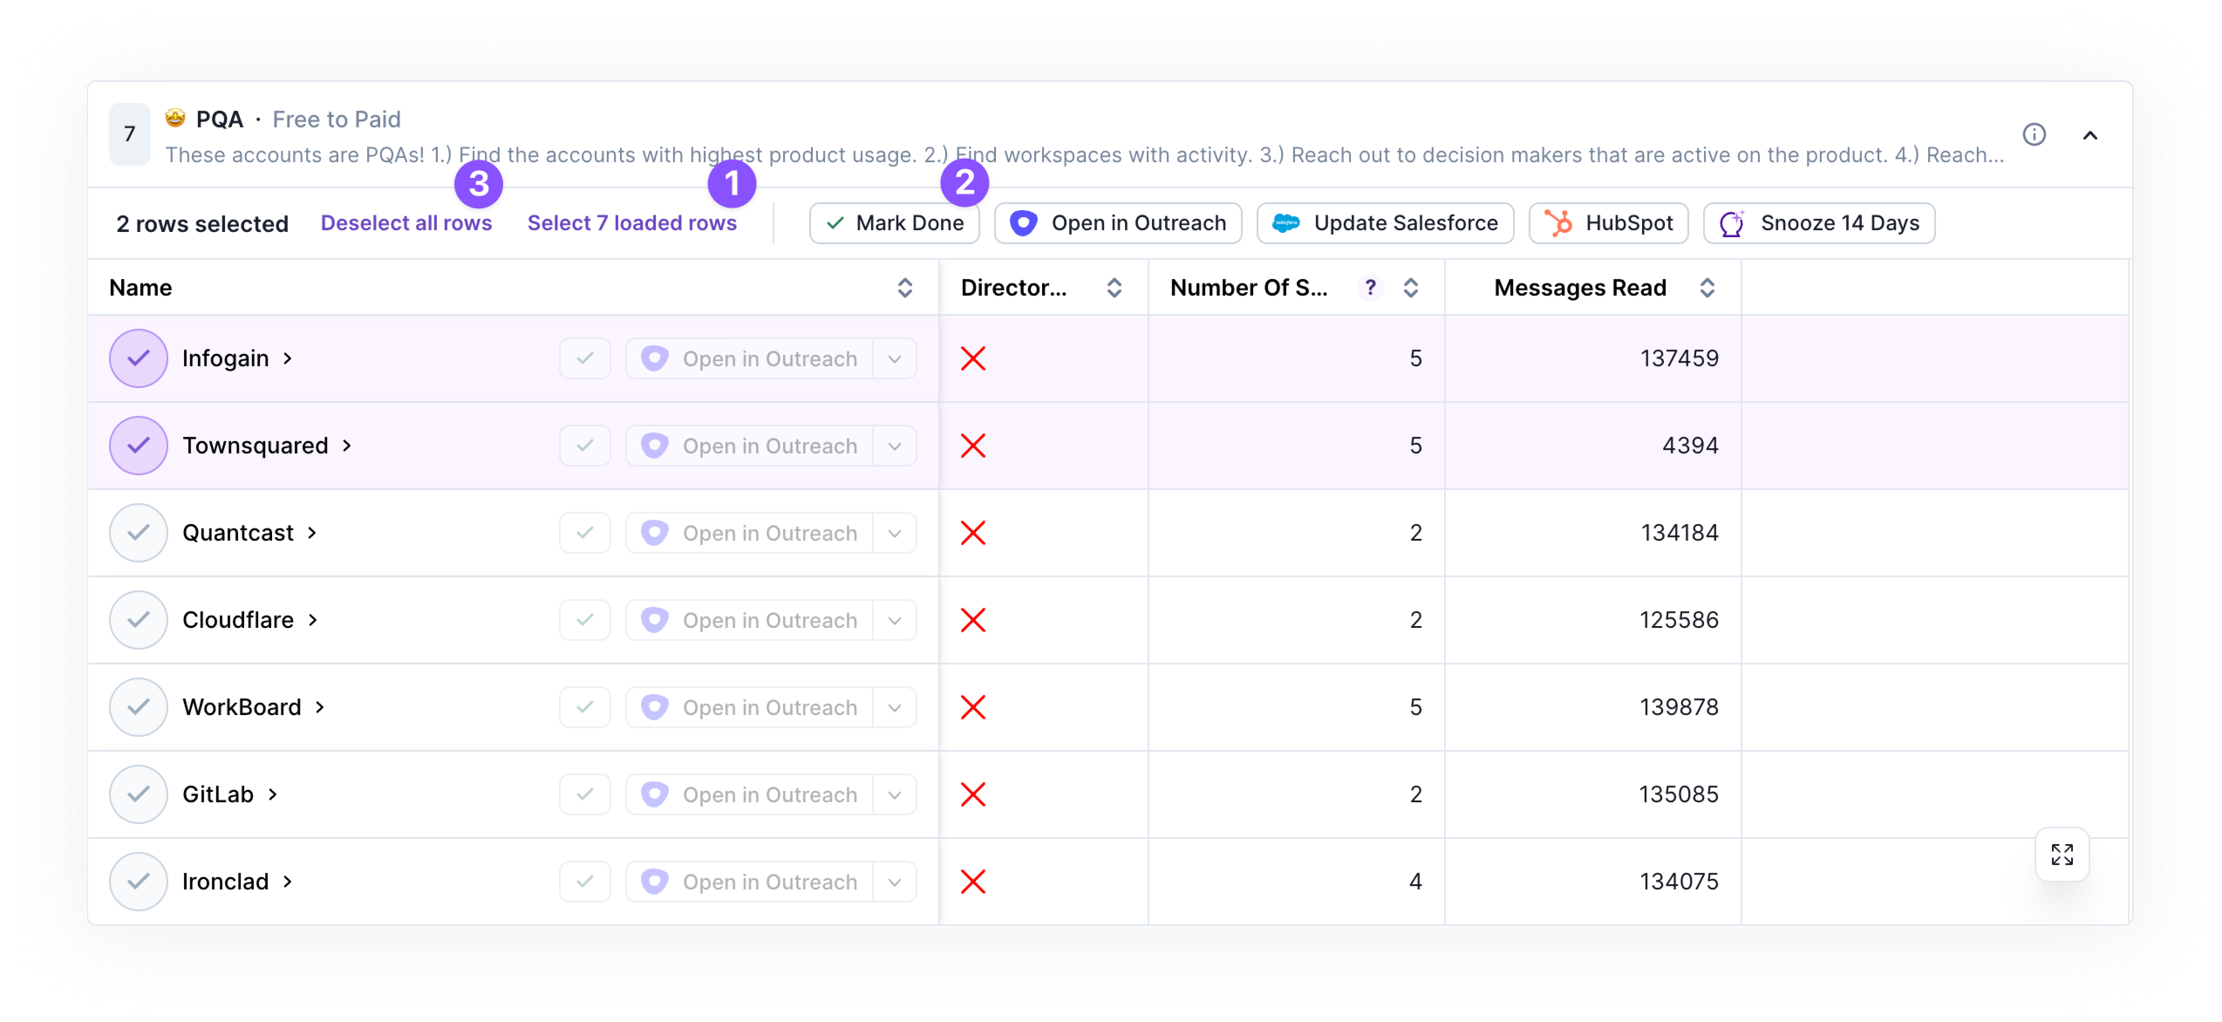Click the question mark help icon
Screen dimensions: 2222x1022
click(1370, 287)
